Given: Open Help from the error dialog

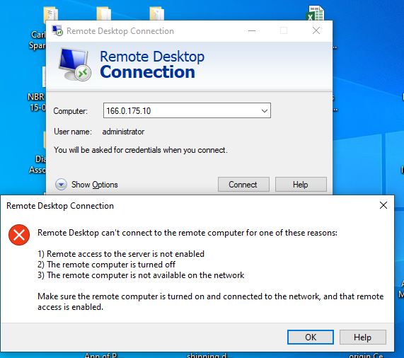Looking at the screenshot, I should (362, 337).
